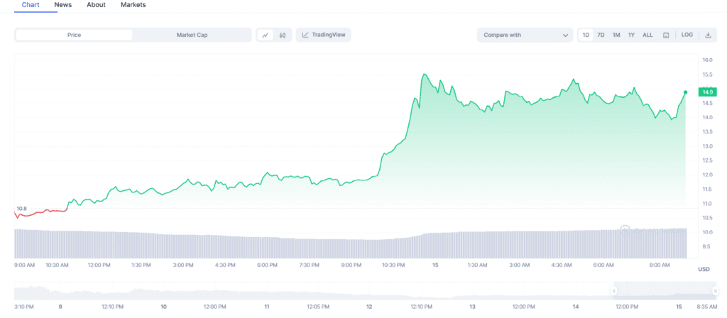Click the 8:35 AM overview axis label

(x=706, y=307)
